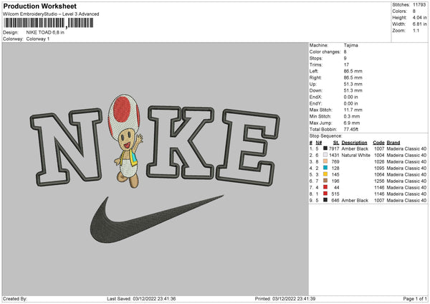Click the Max Jump value 6.9 mm
Image resolution: width=430 pixels, height=304 pixels.
click(x=352, y=123)
